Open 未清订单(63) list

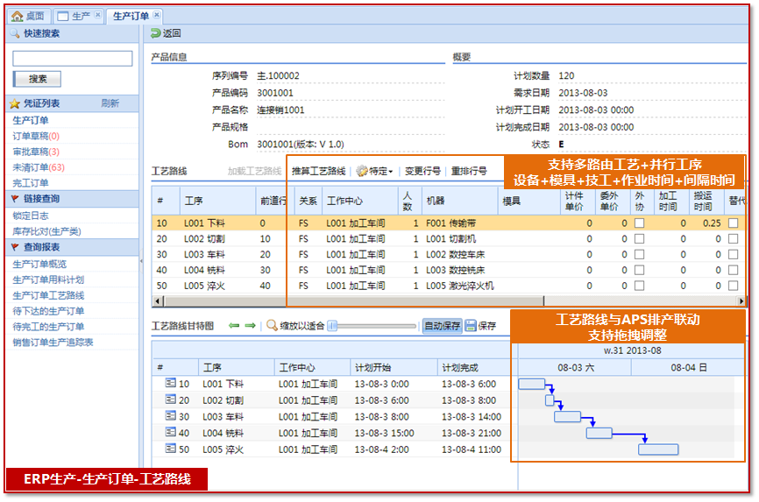coord(39,167)
